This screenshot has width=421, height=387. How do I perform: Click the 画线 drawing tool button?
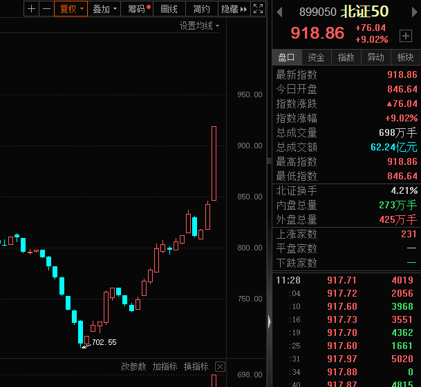point(169,9)
